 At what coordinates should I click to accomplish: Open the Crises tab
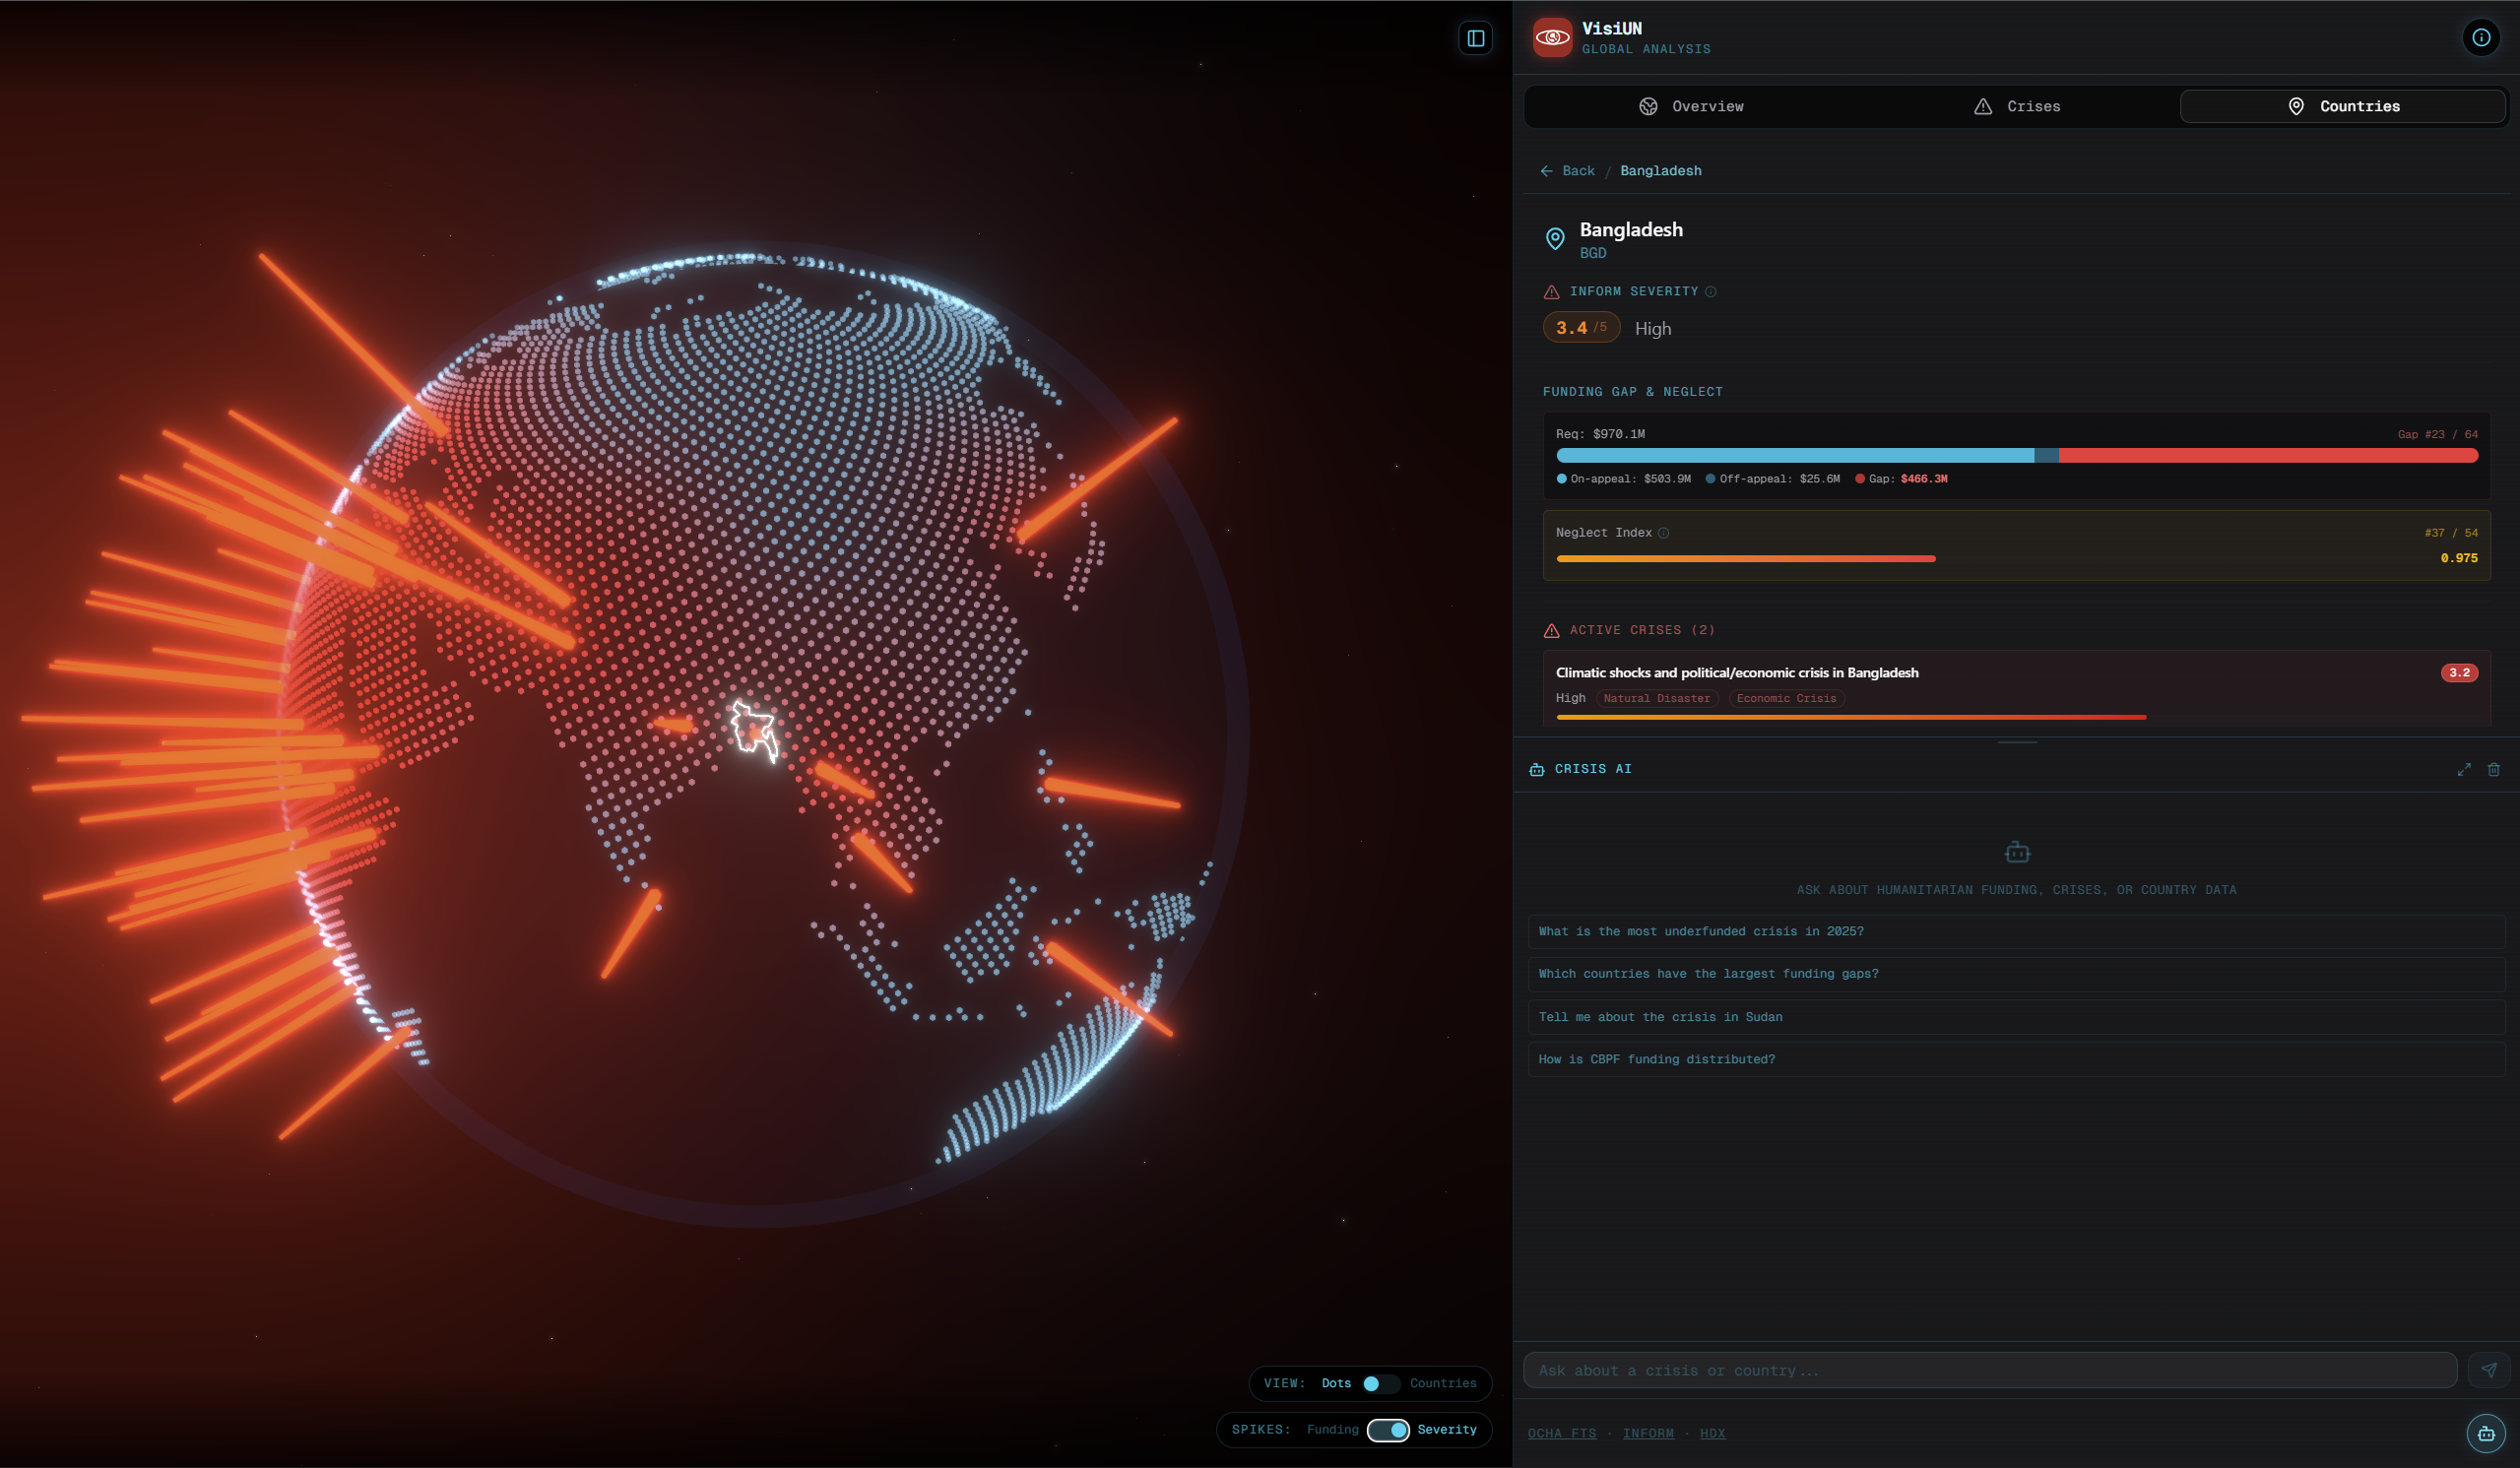tap(2017, 106)
